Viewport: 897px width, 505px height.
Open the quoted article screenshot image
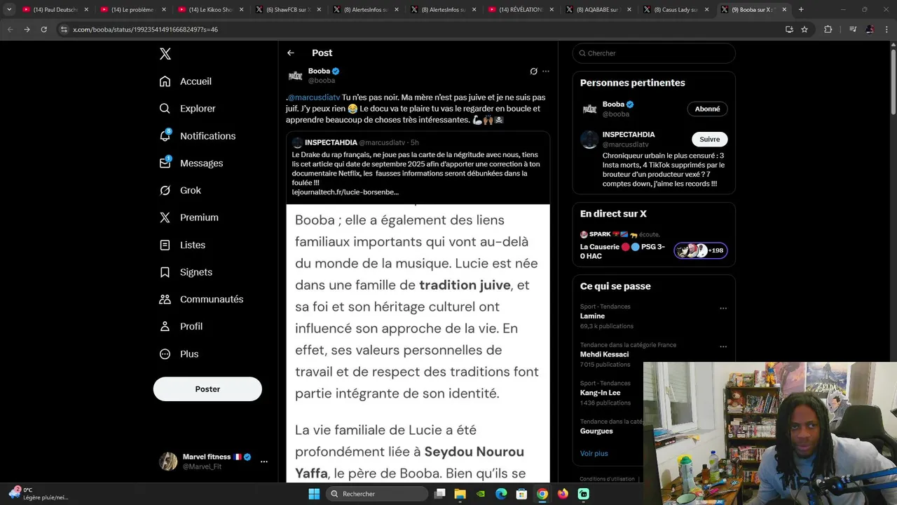coord(418,342)
